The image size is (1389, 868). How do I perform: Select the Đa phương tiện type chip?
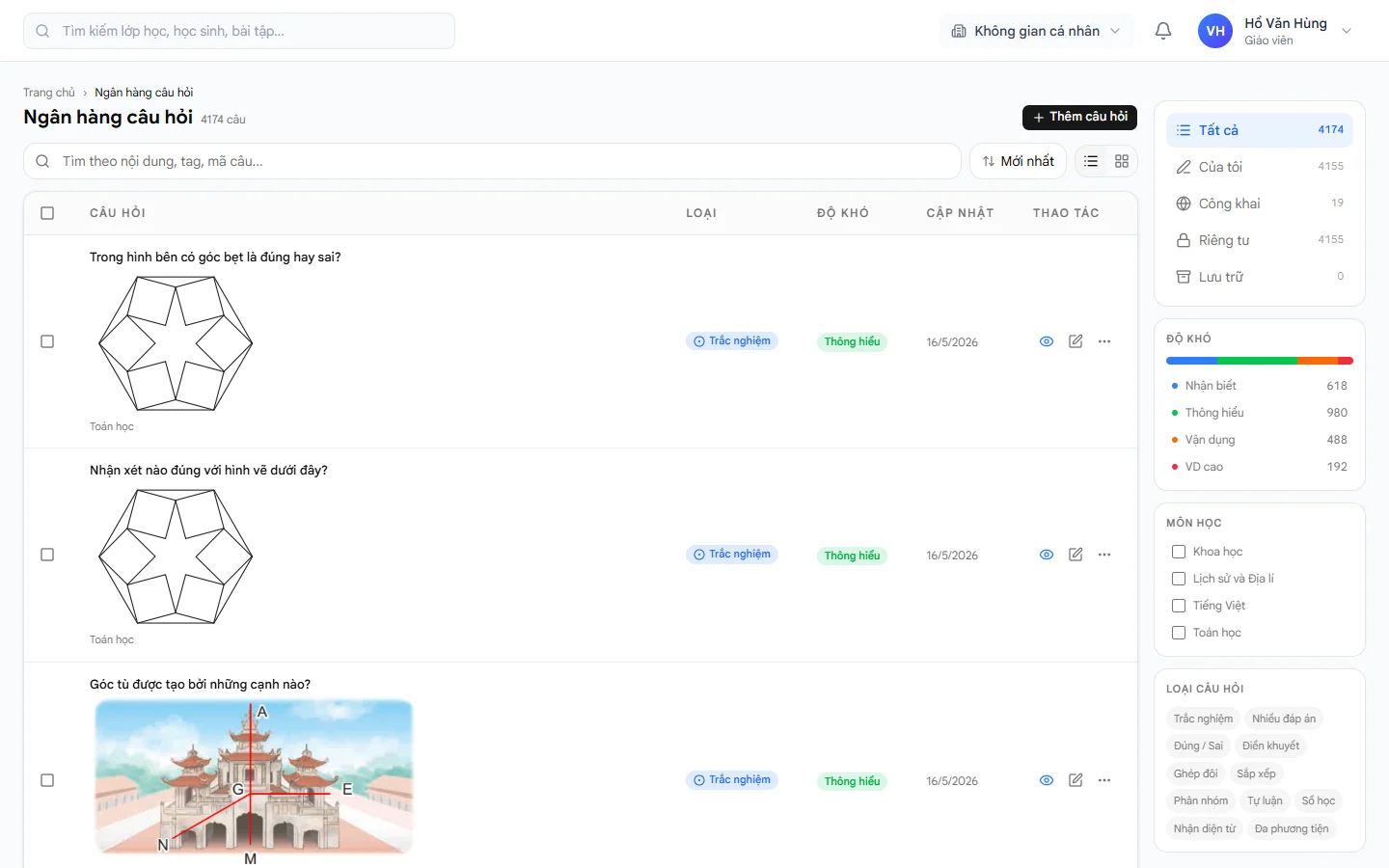(x=1292, y=828)
